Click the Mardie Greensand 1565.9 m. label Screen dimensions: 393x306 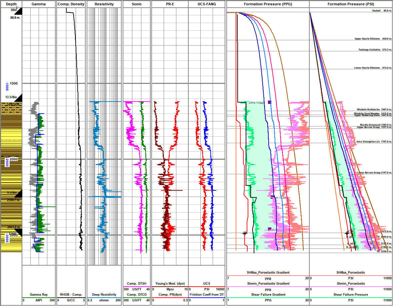375,125
